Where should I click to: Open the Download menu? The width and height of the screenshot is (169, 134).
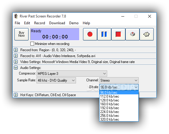pyautogui.click(x=57, y=23)
